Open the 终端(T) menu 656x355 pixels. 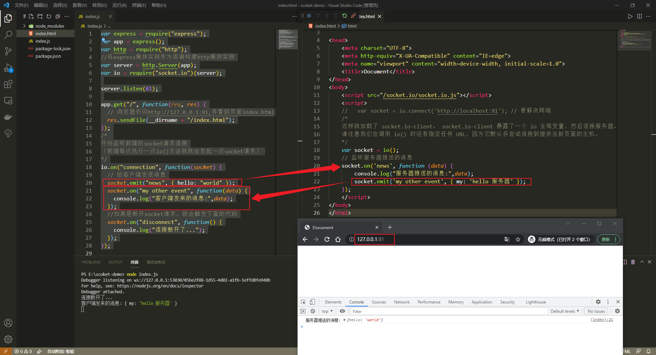pos(139,5)
